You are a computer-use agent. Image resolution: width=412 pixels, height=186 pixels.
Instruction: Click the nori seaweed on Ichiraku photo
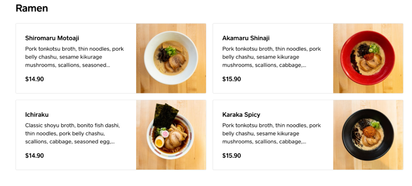coord(166,115)
